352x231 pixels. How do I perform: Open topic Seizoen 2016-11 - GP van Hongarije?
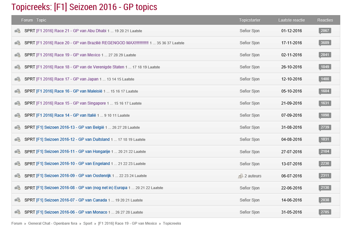click(73, 152)
